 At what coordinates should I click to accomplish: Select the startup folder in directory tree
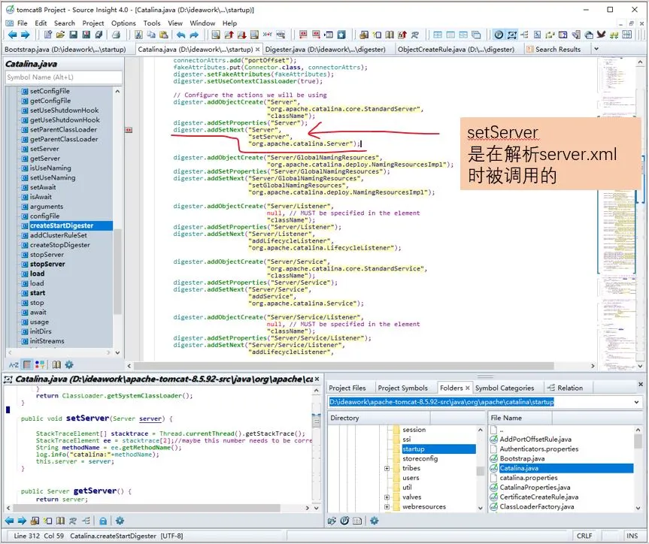(414, 449)
